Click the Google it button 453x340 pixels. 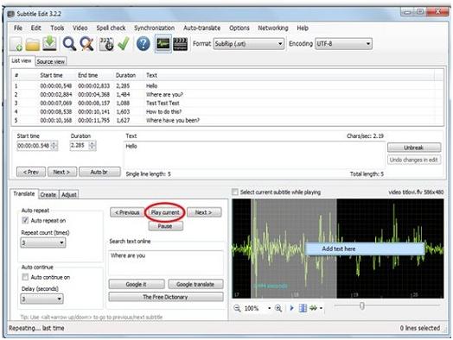click(137, 285)
